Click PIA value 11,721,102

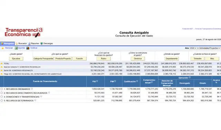(99, 97)
